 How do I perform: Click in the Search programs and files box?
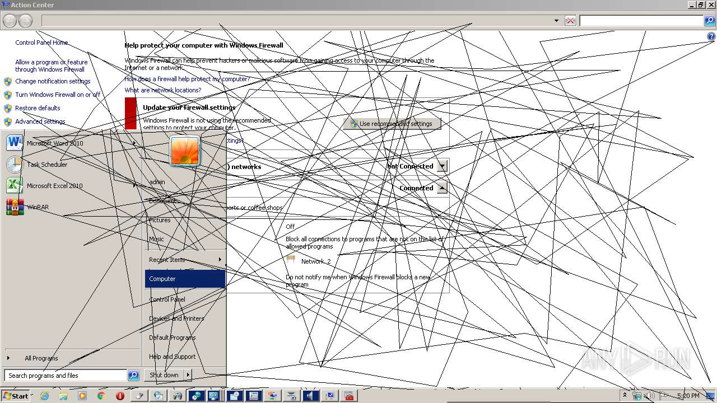pos(66,376)
